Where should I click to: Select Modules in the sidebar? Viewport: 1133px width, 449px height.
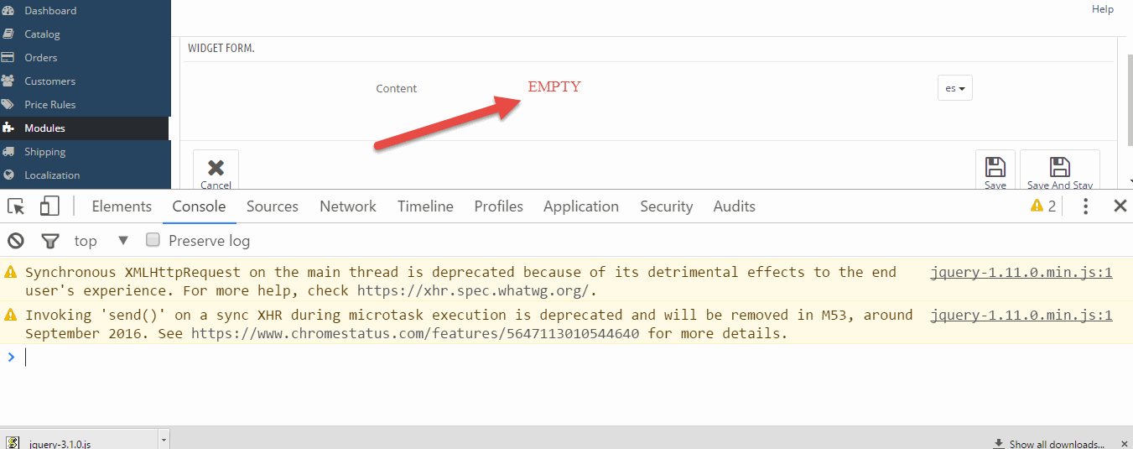(x=44, y=128)
